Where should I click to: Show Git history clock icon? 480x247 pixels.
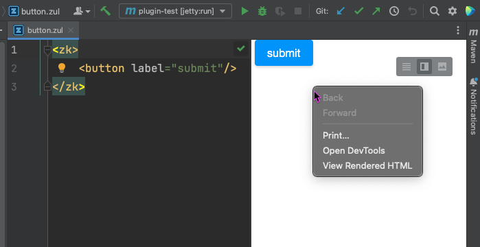tap(394, 11)
